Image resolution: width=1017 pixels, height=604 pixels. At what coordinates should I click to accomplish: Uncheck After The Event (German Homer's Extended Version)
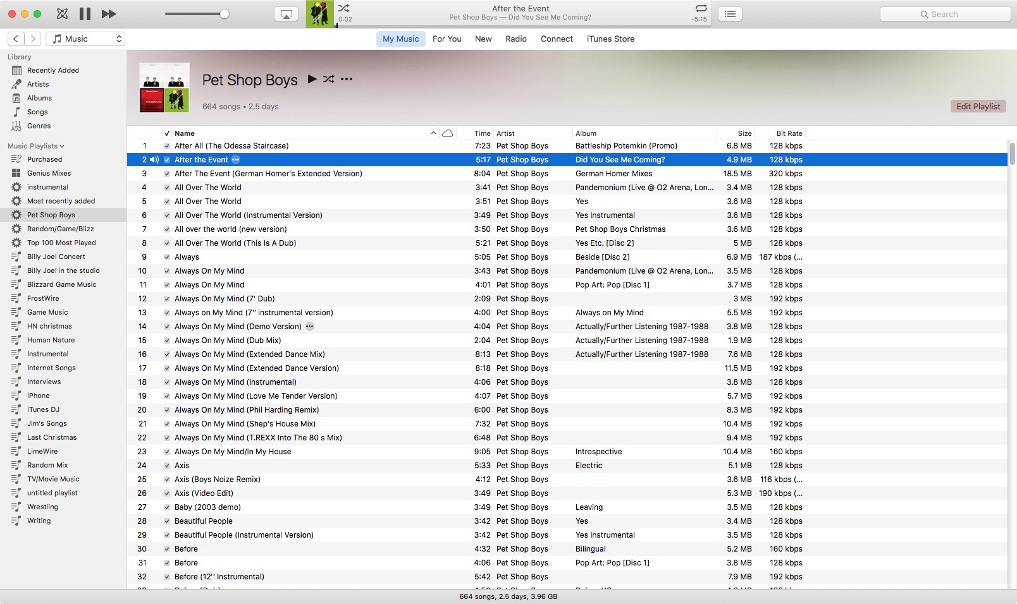[x=167, y=174]
